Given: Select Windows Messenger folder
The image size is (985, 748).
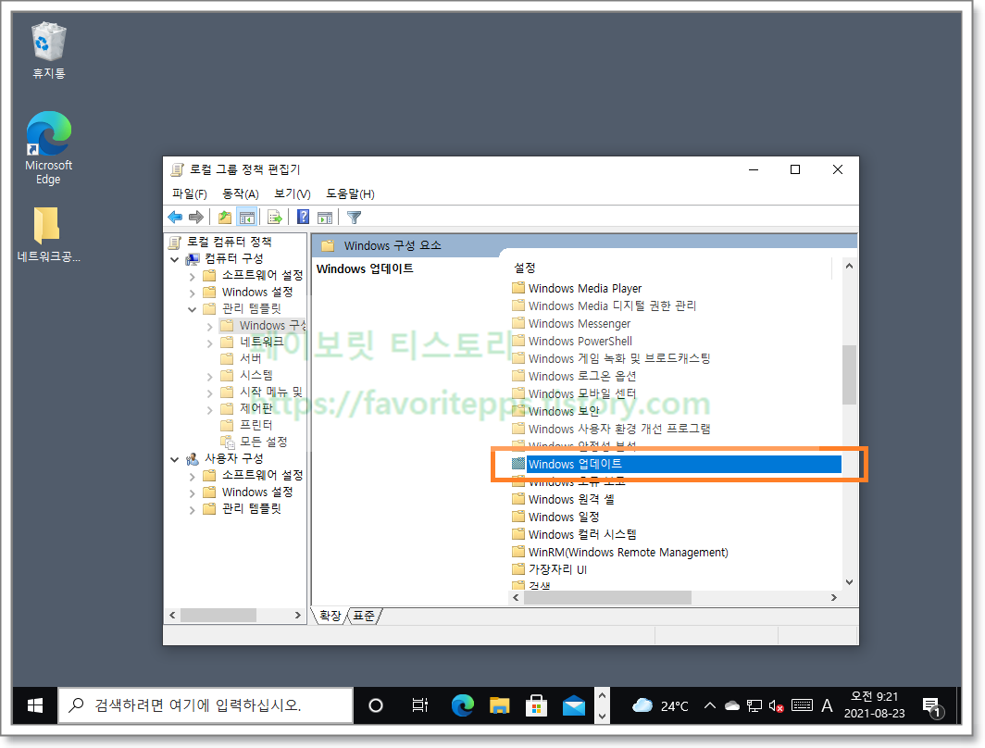Looking at the screenshot, I should pos(572,323).
